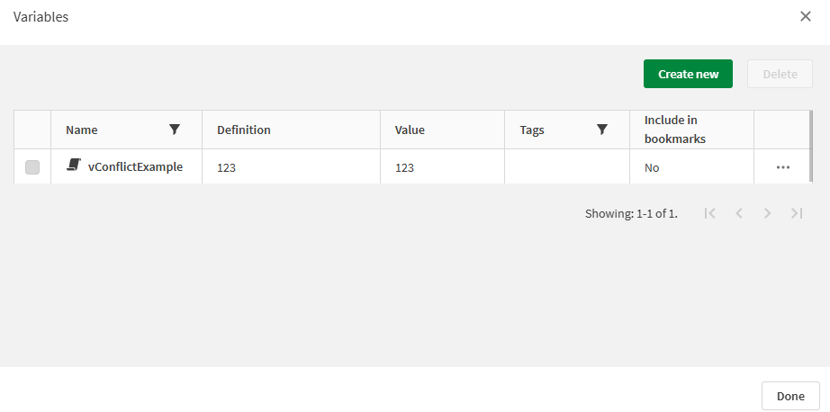Click the Include in bookmarks header

(674, 130)
